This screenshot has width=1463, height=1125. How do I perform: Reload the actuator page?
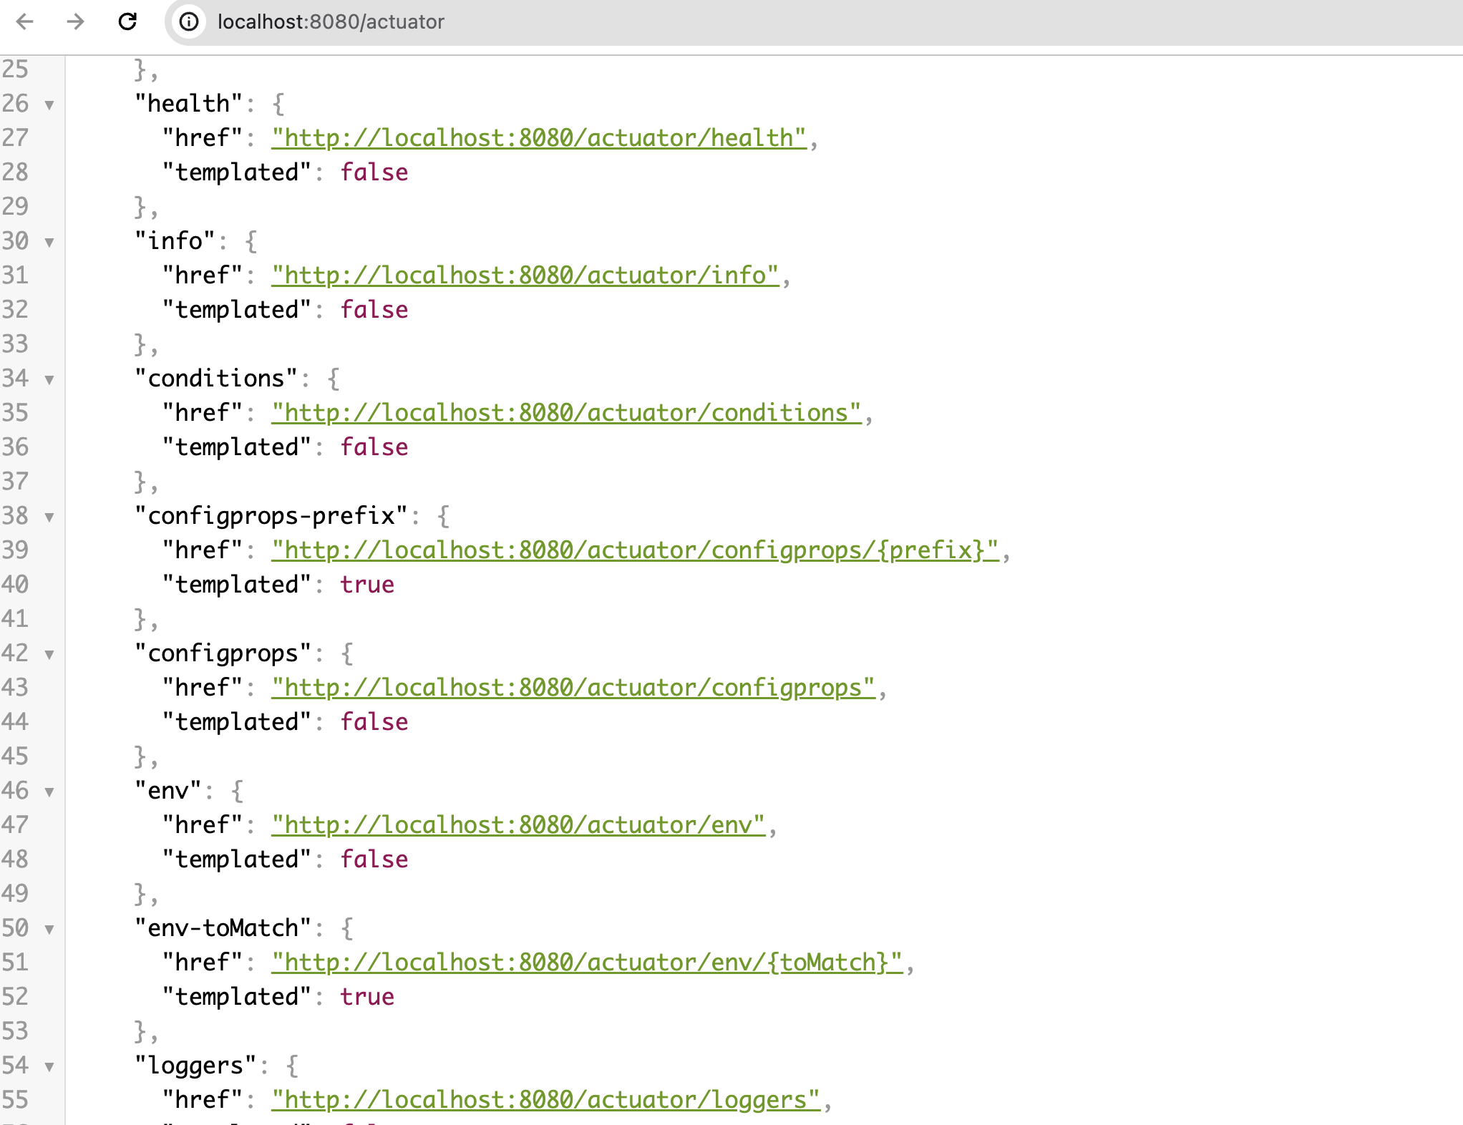click(x=127, y=21)
